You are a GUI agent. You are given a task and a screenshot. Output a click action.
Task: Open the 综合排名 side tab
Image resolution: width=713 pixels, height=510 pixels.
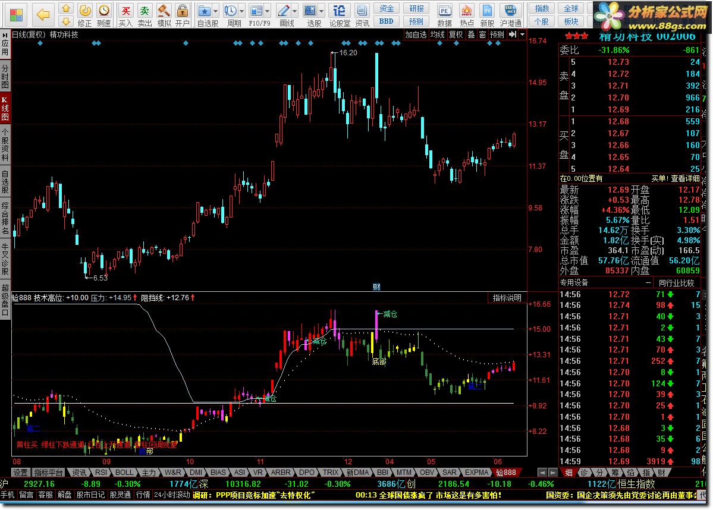tap(5, 218)
